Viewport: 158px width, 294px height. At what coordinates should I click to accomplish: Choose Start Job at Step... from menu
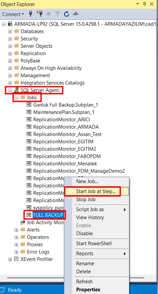[x=97, y=191]
